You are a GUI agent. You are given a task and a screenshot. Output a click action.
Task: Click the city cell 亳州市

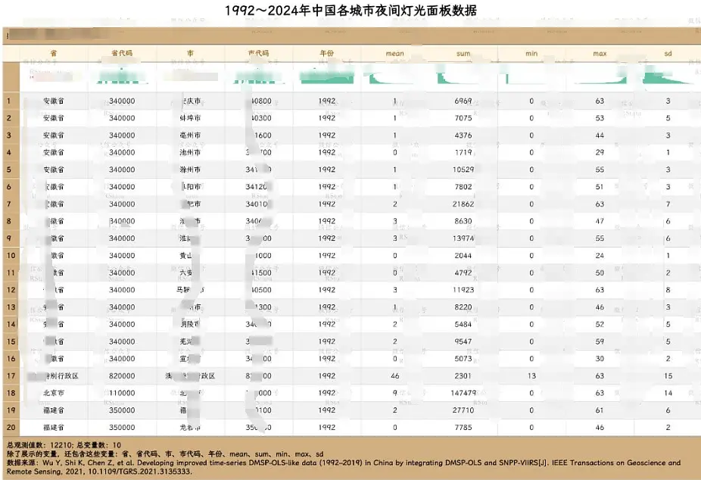(190, 136)
